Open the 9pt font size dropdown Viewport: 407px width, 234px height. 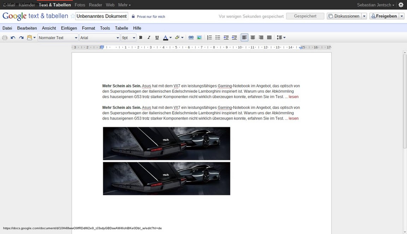(129, 37)
